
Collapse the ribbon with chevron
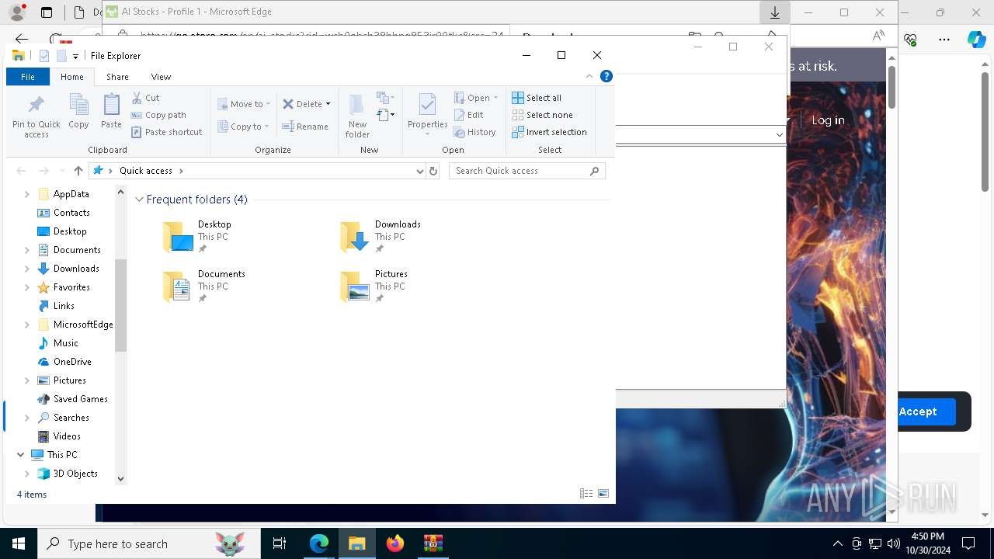(x=589, y=76)
